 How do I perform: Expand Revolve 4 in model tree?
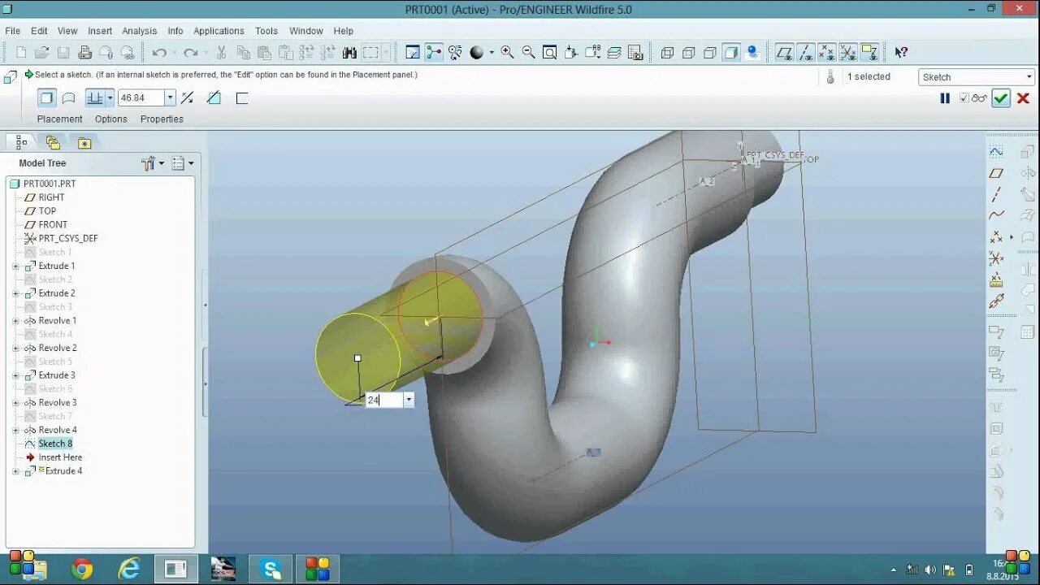[x=15, y=431]
